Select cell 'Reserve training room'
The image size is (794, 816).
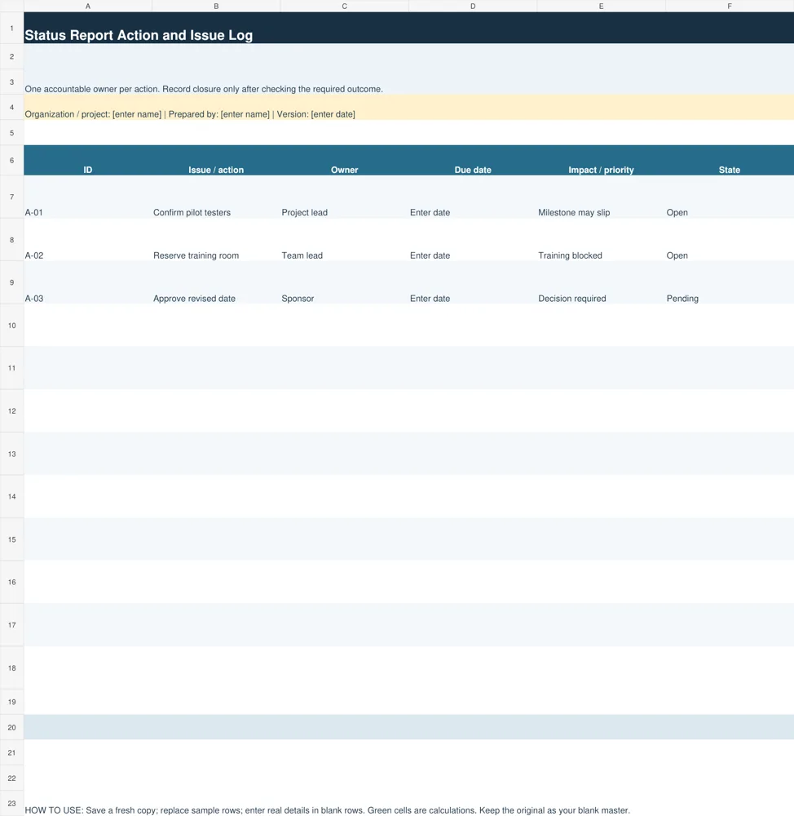click(x=216, y=240)
